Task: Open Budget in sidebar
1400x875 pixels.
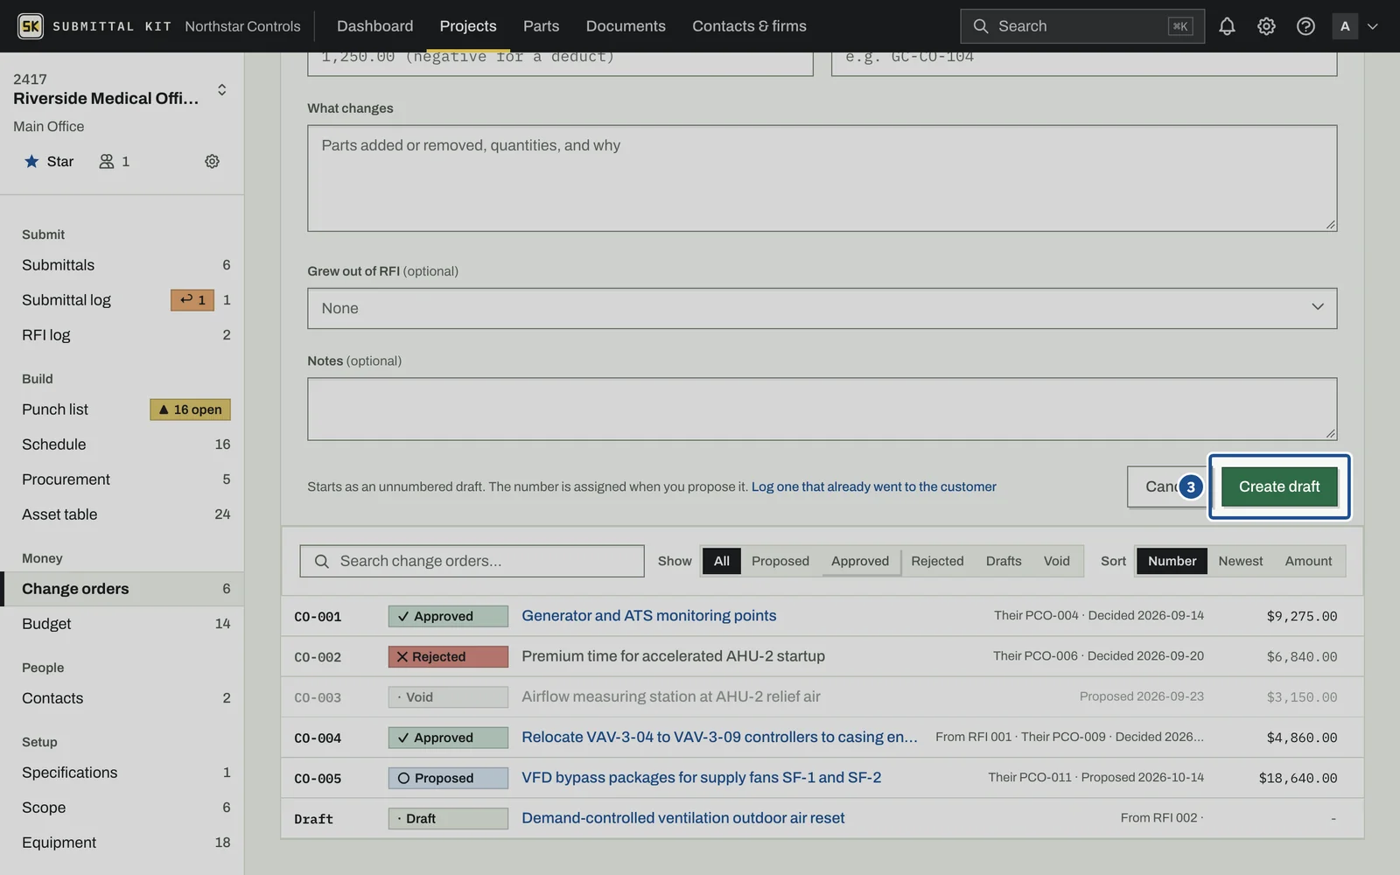Action: coord(122,624)
